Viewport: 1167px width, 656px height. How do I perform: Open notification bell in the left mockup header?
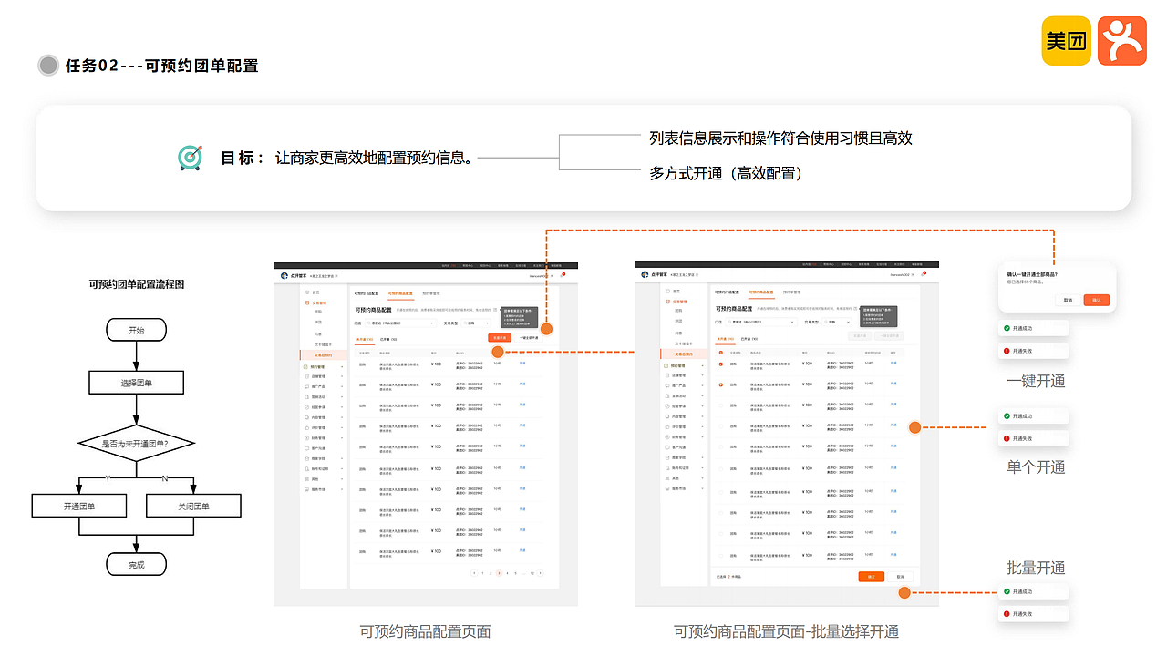pos(562,276)
